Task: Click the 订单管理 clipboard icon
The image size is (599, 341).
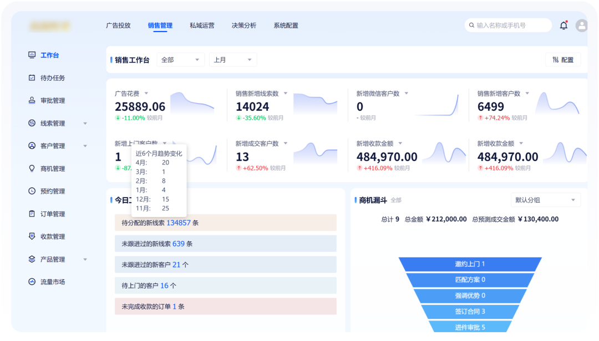Action: [32, 214]
